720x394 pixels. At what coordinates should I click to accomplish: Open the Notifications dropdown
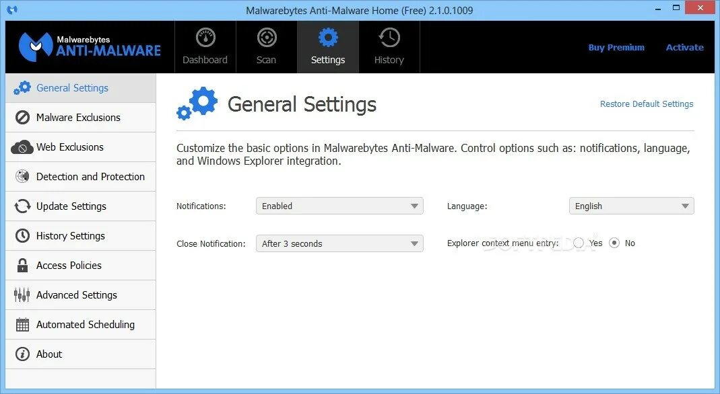coord(339,206)
